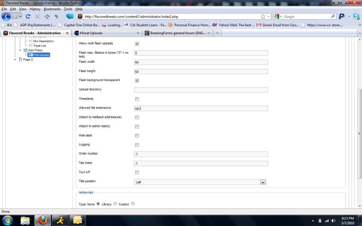Click the Upload directory field

point(201,90)
